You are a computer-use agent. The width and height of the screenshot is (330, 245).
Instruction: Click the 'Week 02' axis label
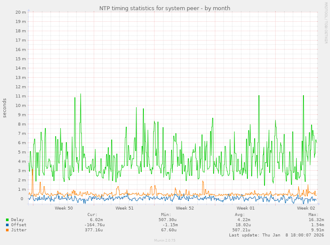coord(306,208)
